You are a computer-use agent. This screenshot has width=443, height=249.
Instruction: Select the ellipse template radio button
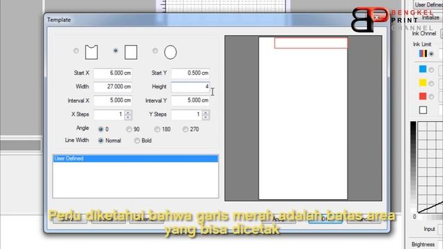[x=155, y=50]
